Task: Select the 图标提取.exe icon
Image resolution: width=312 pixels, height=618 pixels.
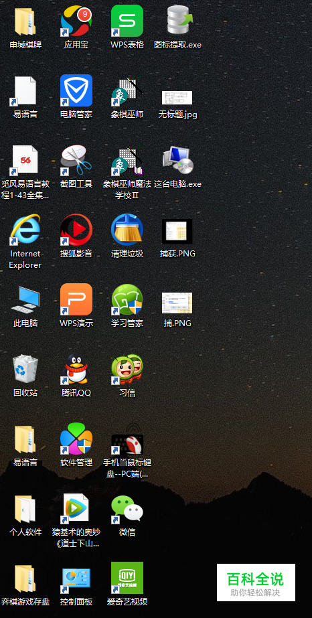Action: [179, 21]
